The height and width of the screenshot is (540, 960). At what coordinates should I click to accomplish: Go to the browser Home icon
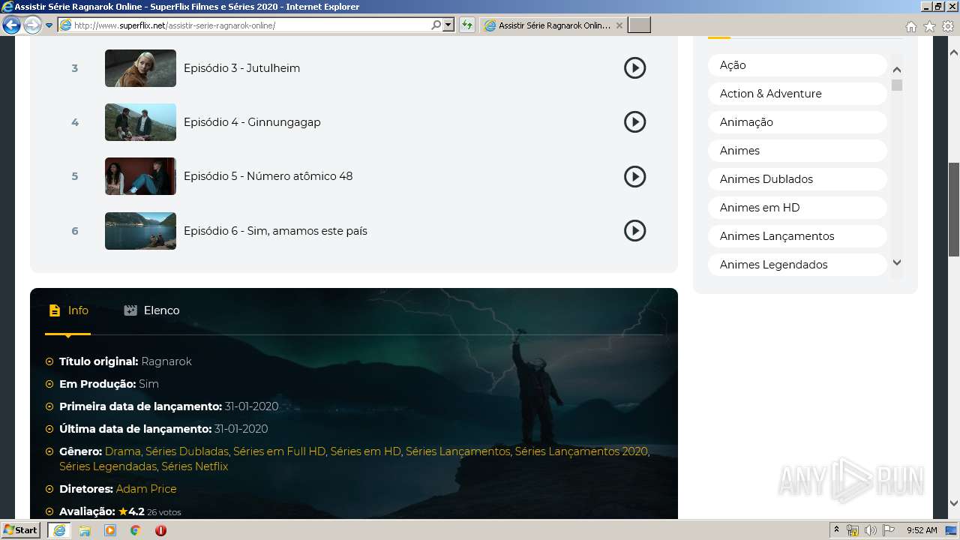click(x=910, y=26)
